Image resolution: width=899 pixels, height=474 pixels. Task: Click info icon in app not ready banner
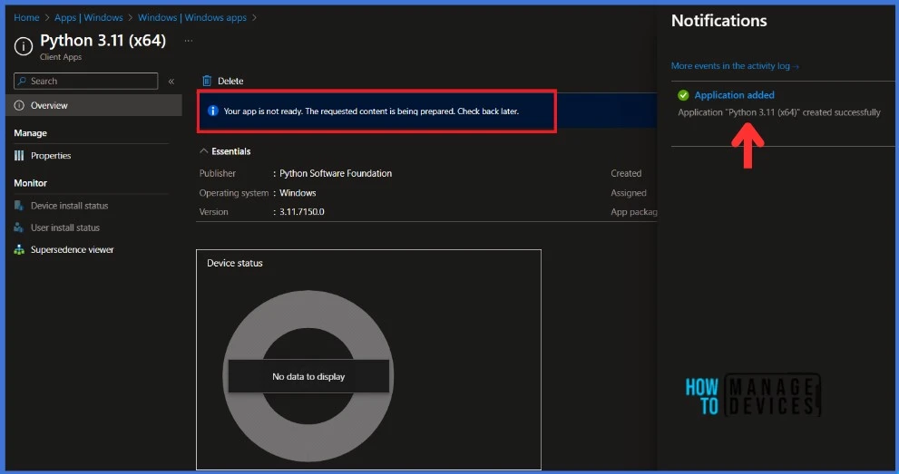[212, 111]
